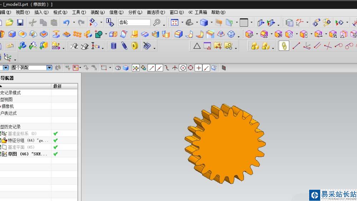Fit the view with the red arrows icon
Image resolution: width=357 pixels, height=201 pixels.
pyautogui.click(x=175, y=22)
